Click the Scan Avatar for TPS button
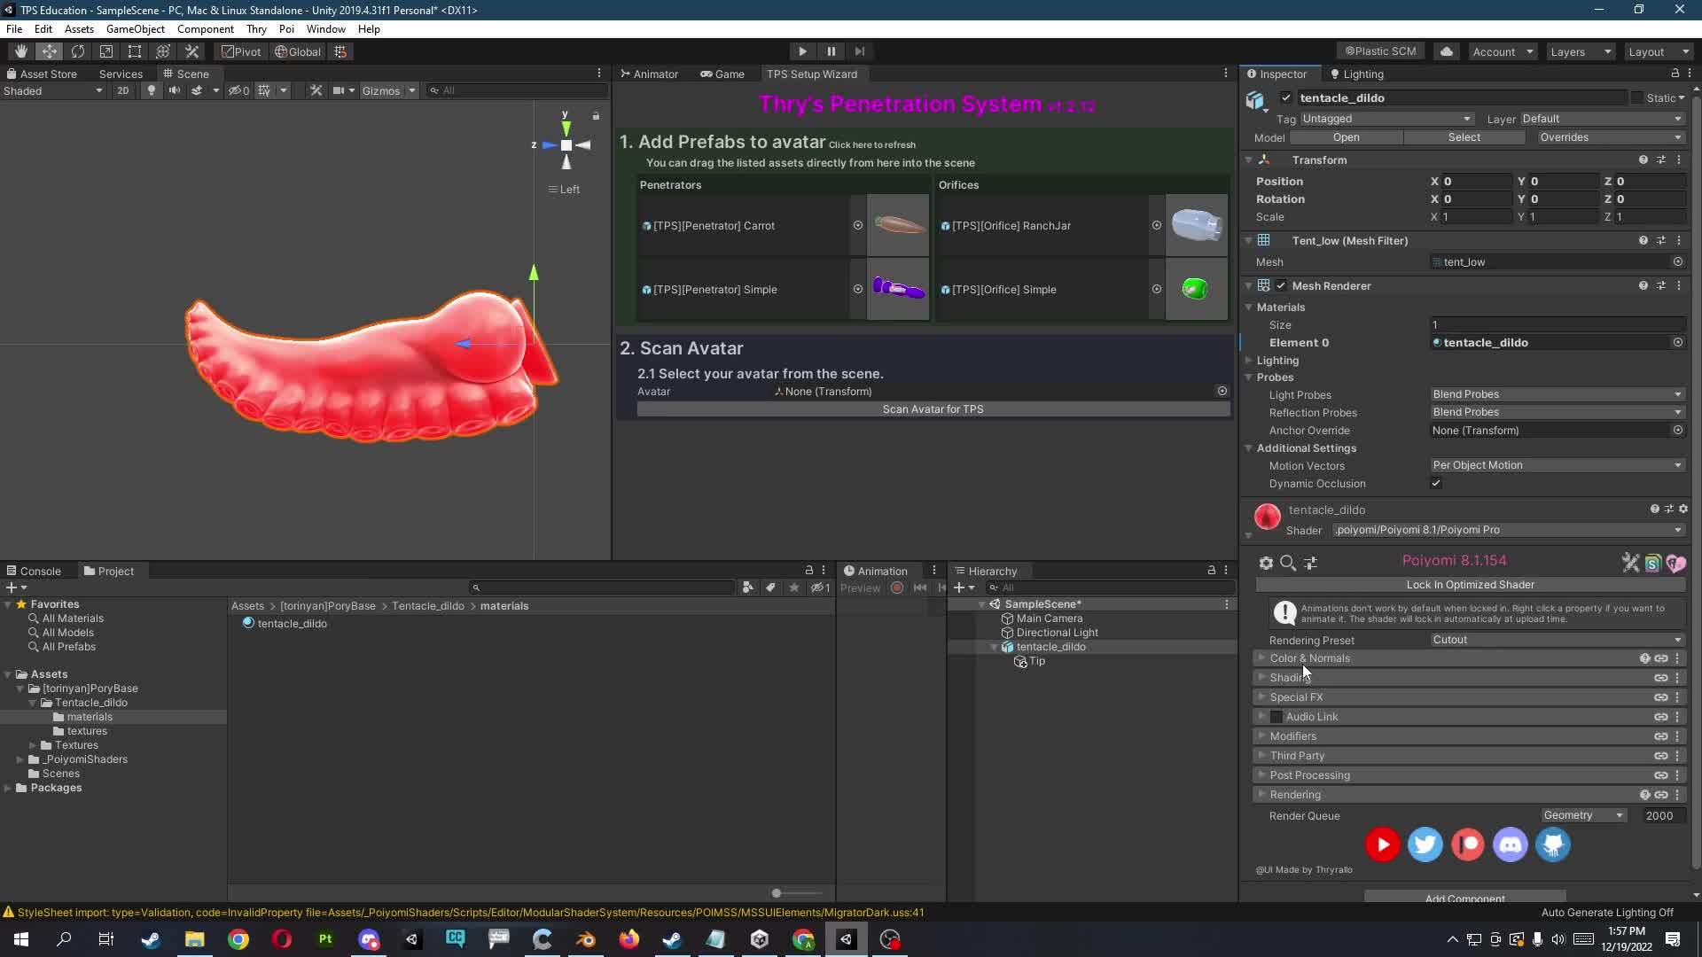This screenshot has width=1702, height=957. click(x=933, y=408)
